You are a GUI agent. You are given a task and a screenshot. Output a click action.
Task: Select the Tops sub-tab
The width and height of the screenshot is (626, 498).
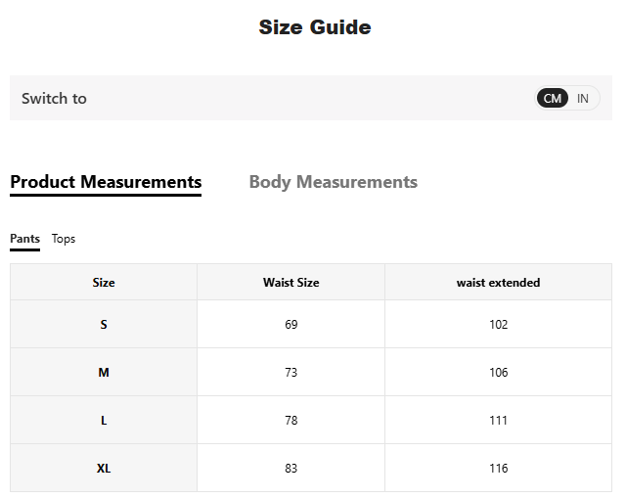tap(64, 239)
